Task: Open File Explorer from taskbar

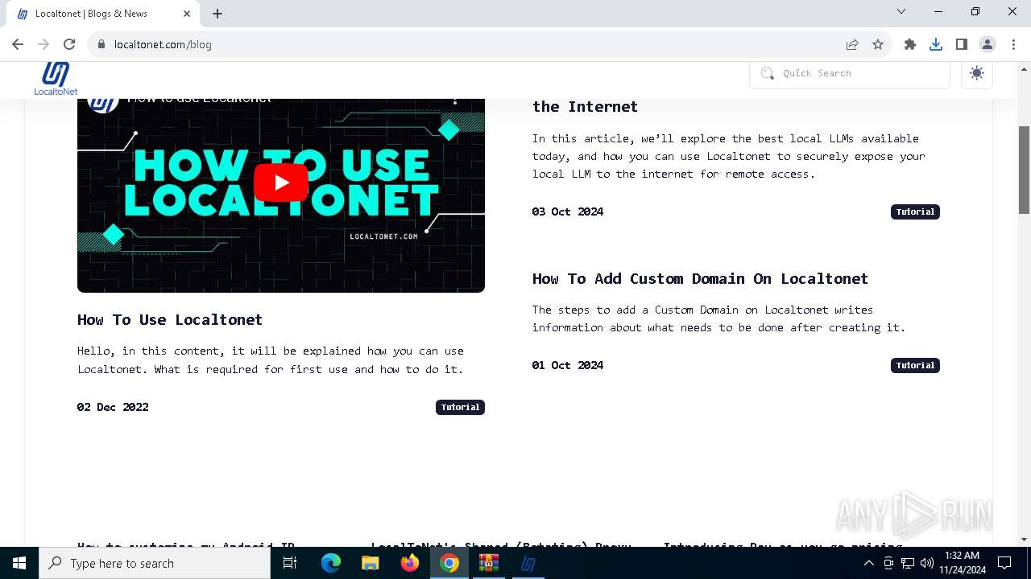Action: [371, 563]
